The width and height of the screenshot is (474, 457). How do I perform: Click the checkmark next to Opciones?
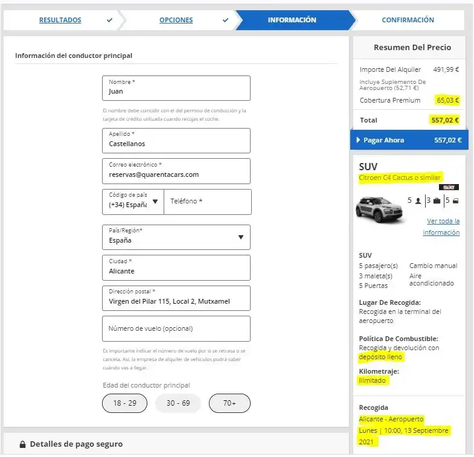click(225, 21)
